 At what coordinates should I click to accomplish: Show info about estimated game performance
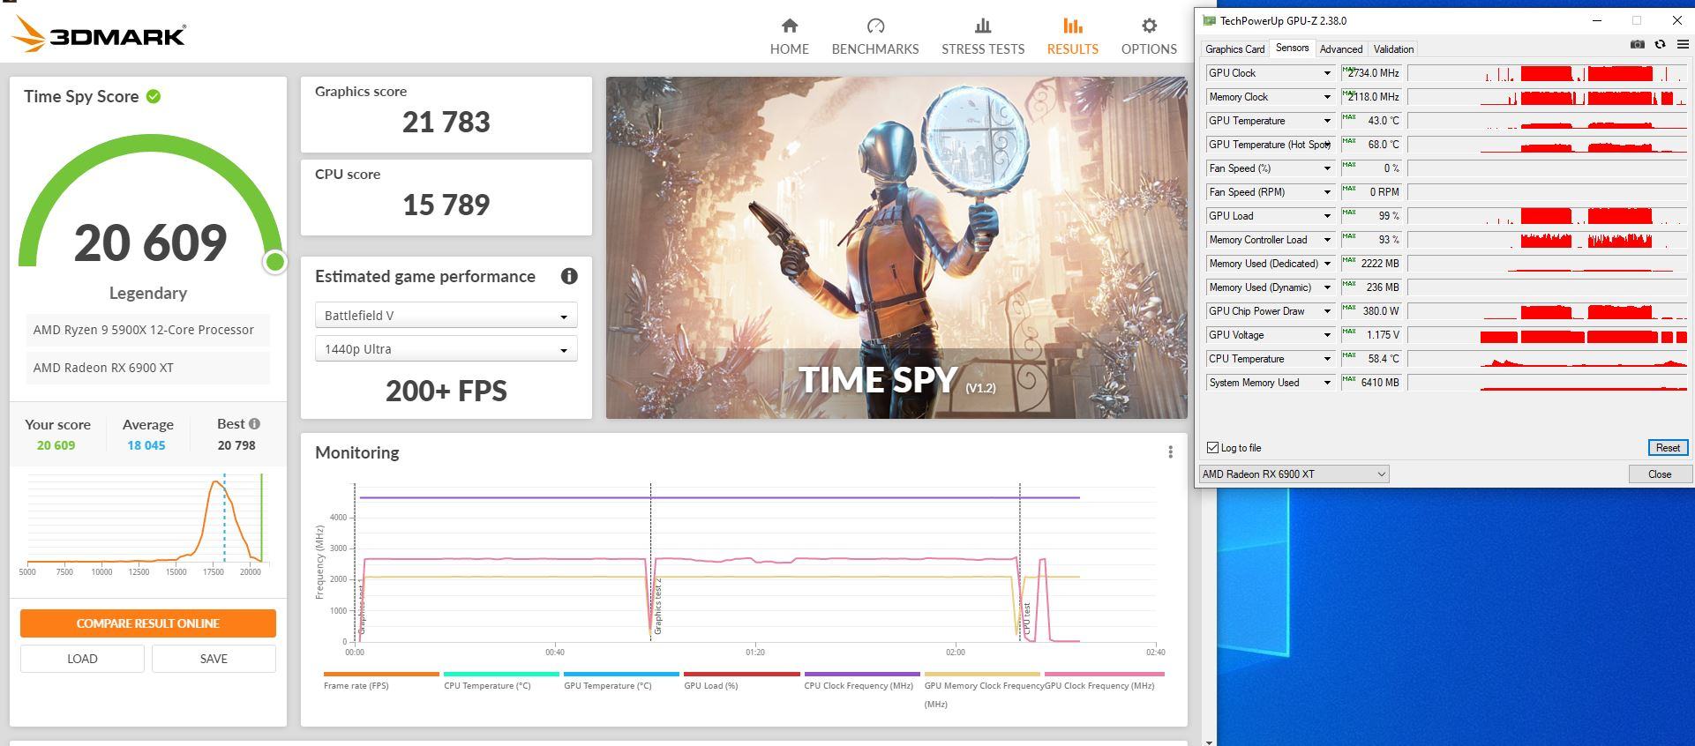(x=569, y=276)
